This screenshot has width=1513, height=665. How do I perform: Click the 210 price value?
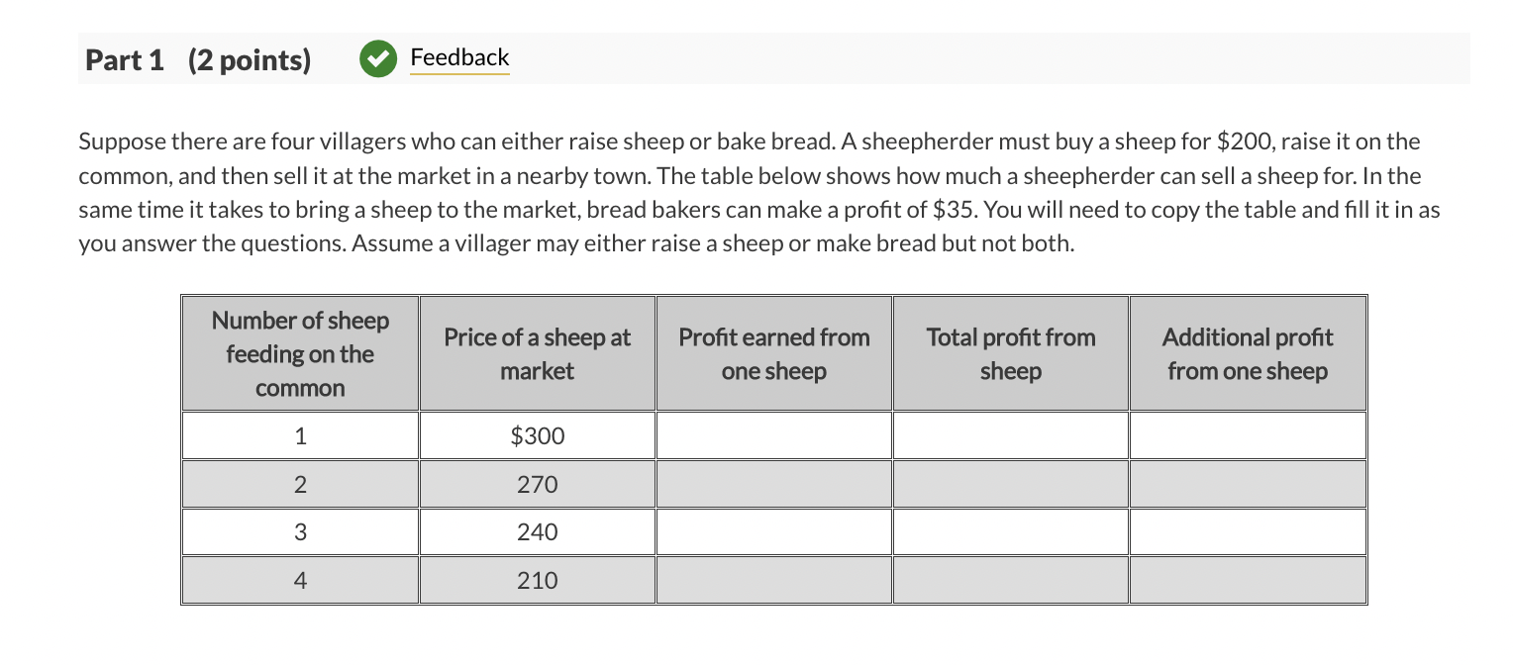tap(537, 580)
